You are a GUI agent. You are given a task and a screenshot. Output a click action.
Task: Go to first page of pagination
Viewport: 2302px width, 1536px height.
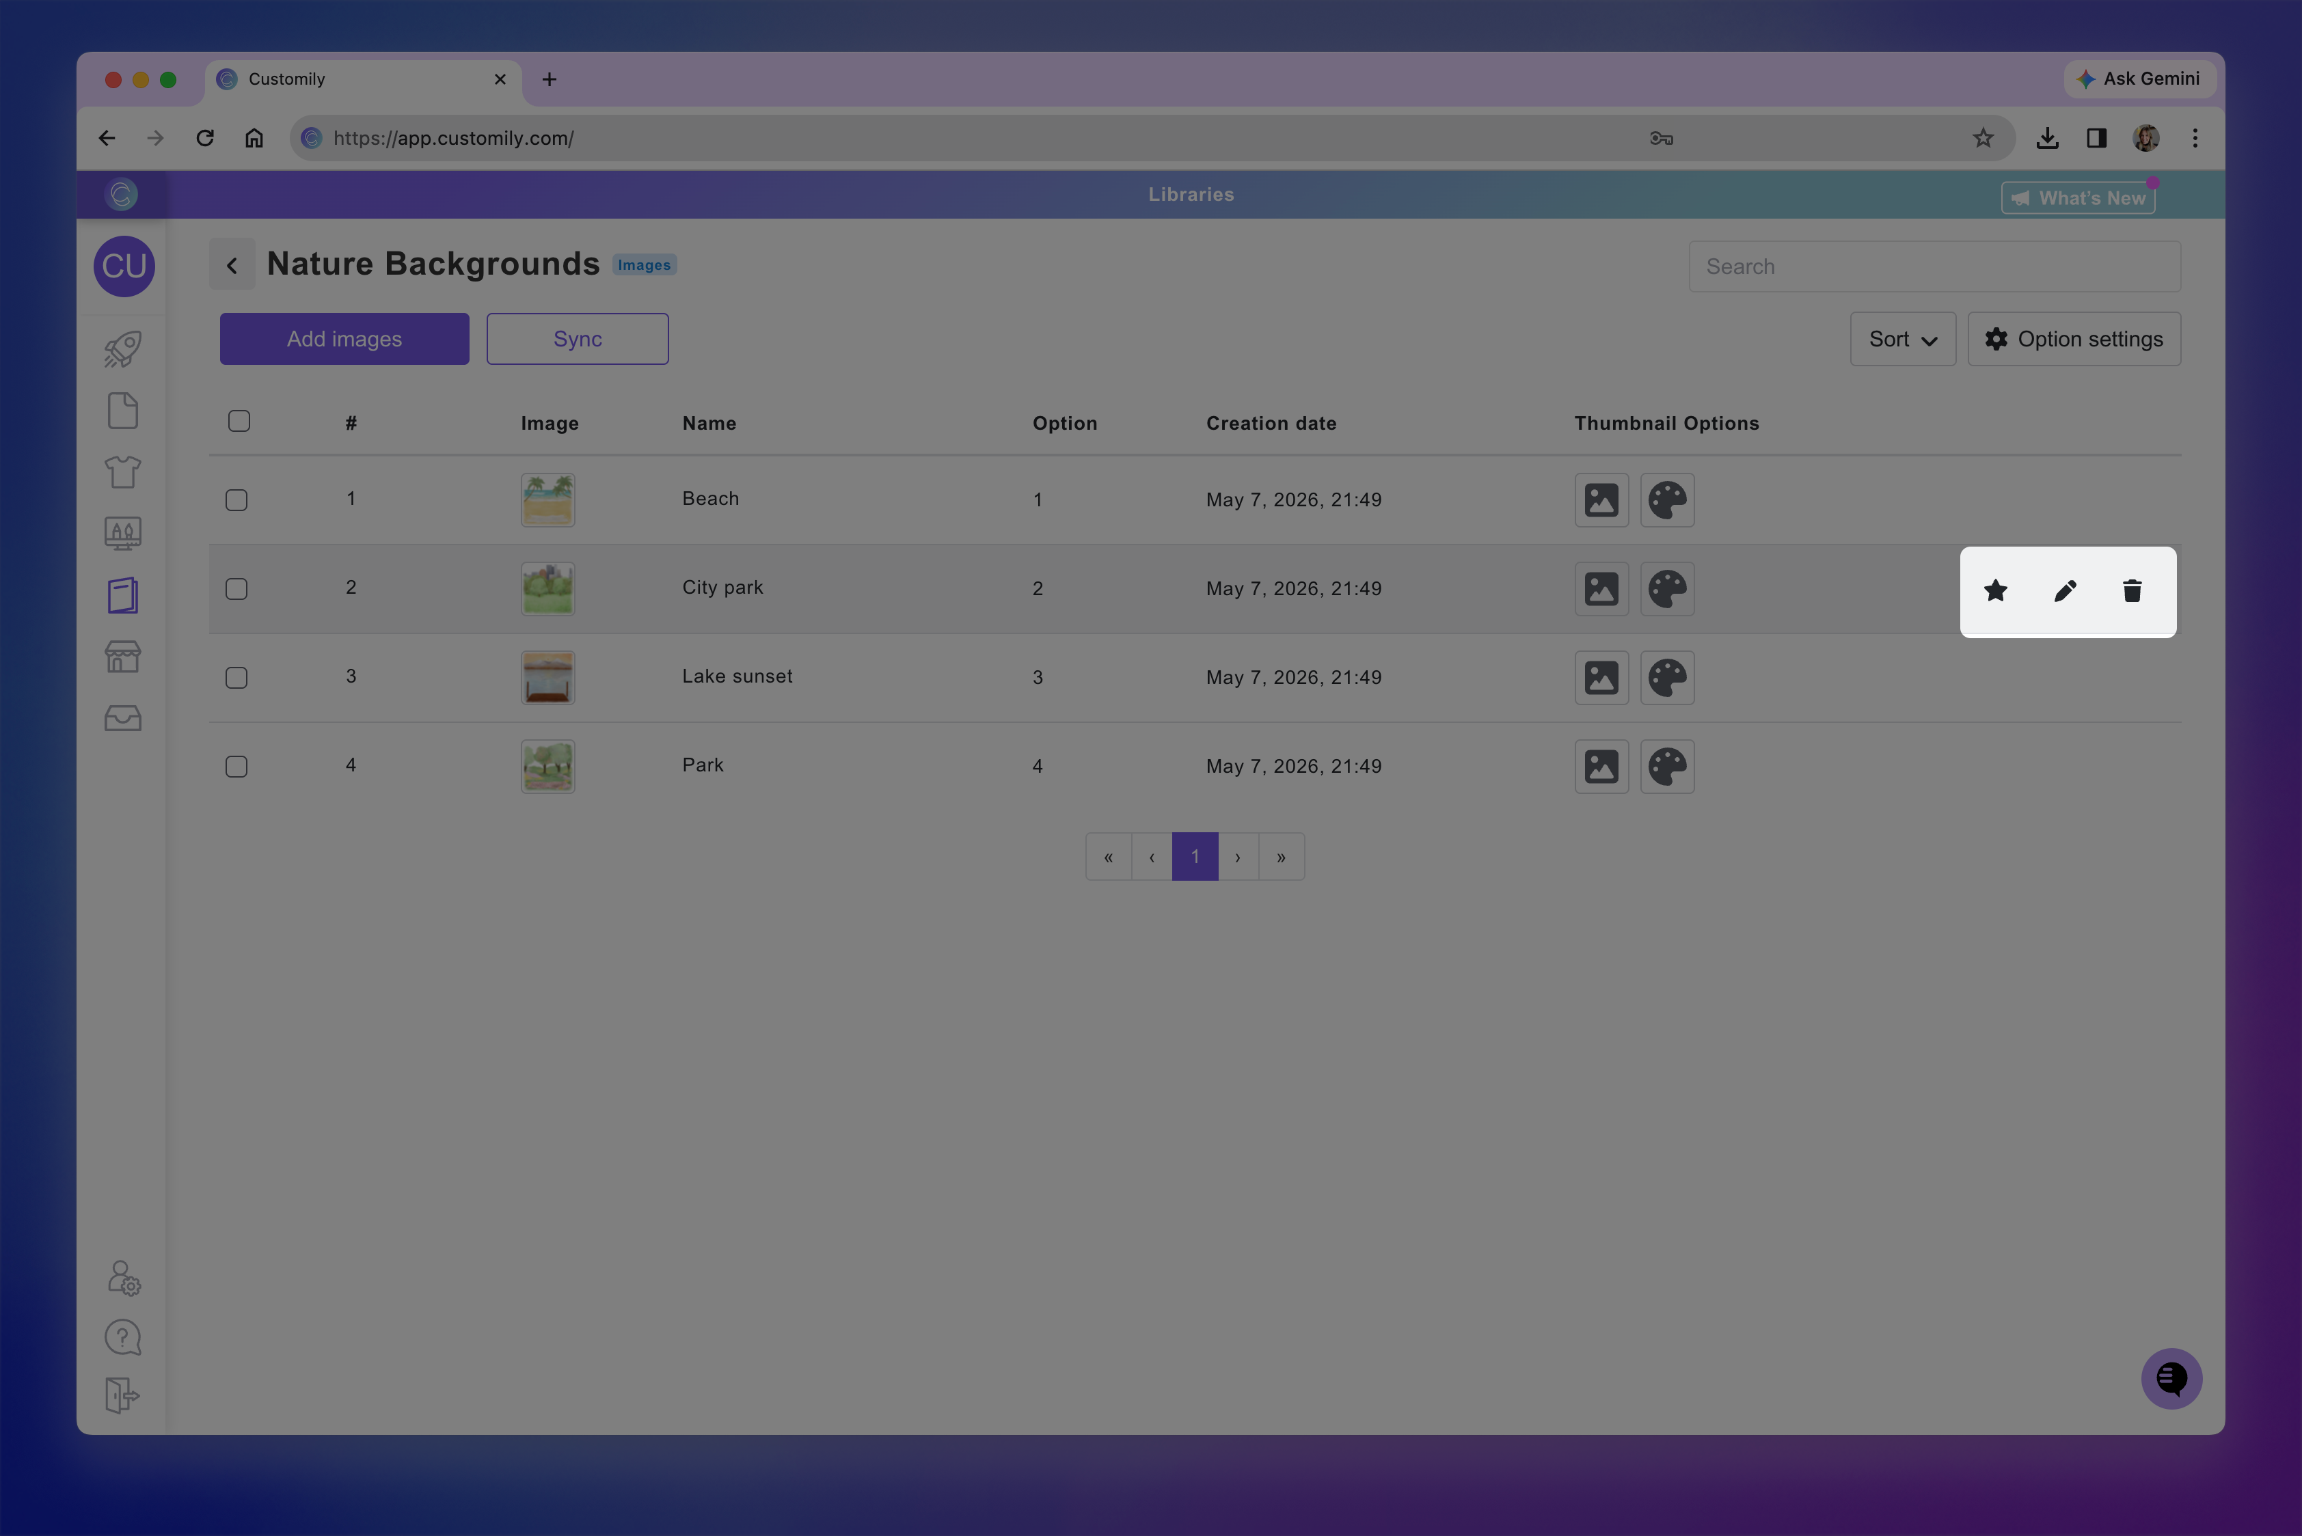[x=1109, y=857]
